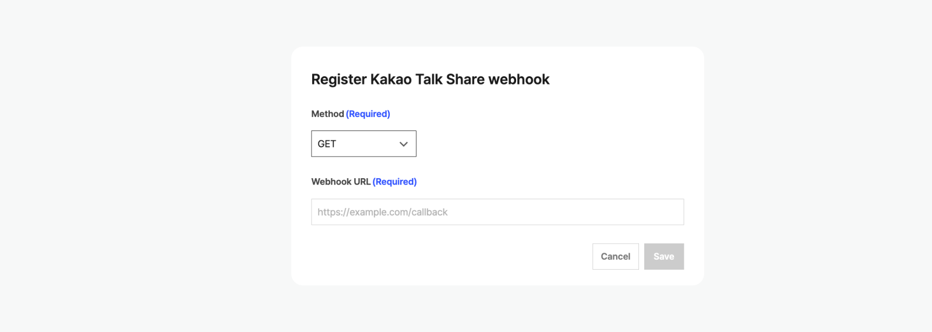Save the Kakao Talk Share webhook
This screenshot has width=932, height=332.
(x=663, y=256)
